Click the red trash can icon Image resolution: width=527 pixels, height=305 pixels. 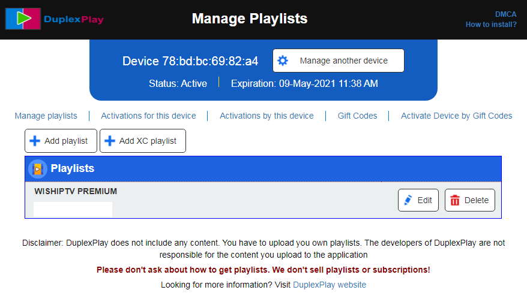click(455, 200)
